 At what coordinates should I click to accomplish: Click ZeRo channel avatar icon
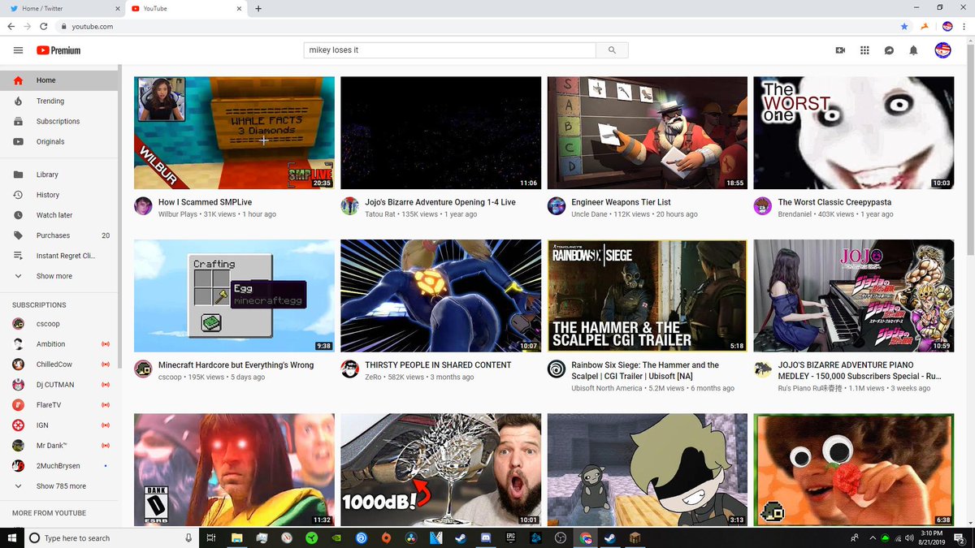tap(349, 369)
